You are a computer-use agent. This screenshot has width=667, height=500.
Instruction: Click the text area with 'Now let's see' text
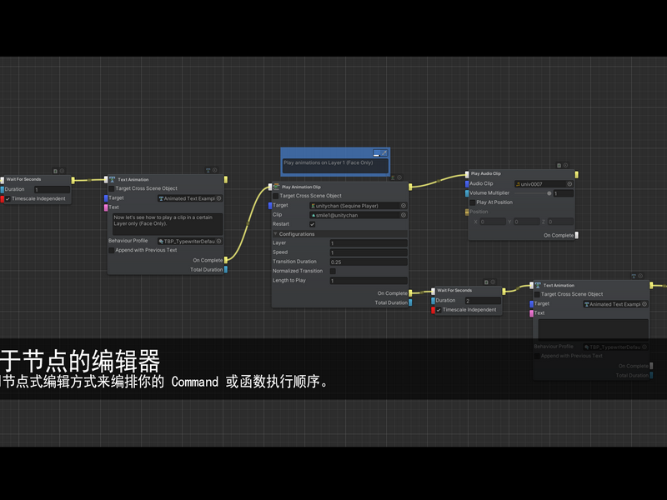point(168,224)
